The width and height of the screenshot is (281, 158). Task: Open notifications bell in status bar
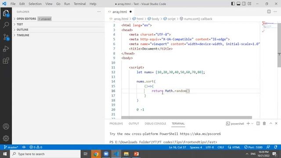(275, 147)
